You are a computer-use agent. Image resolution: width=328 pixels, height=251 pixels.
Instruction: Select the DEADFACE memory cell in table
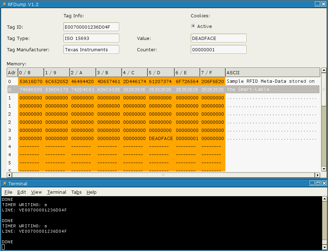(161, 138)
